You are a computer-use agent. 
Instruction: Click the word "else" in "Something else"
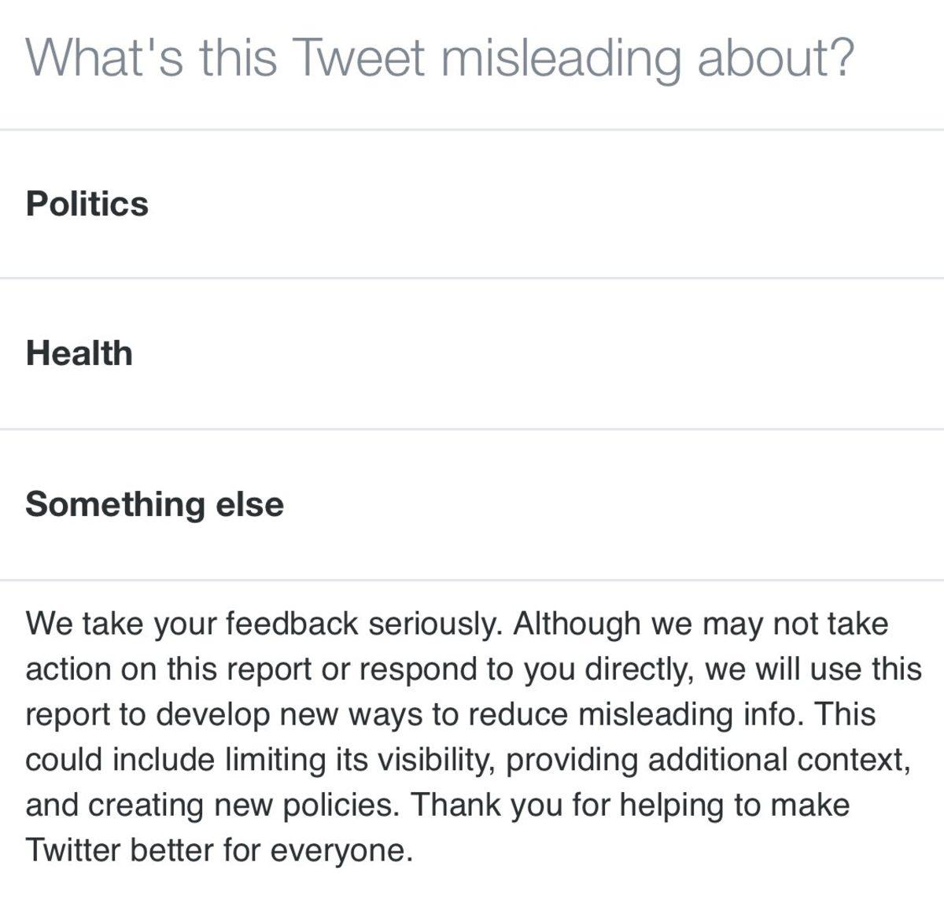point(249,503)
